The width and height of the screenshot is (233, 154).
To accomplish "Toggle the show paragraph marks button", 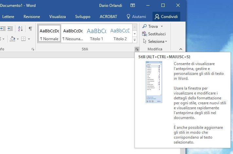I will click(x=30, y=28).
